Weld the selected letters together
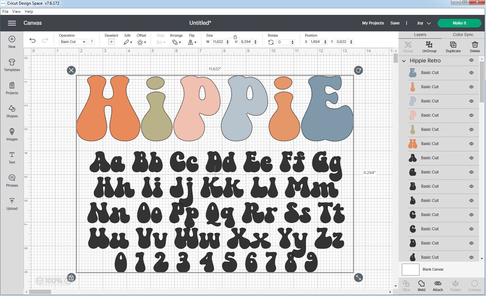The width and height of the screenshot is (486, 296). 421,285
